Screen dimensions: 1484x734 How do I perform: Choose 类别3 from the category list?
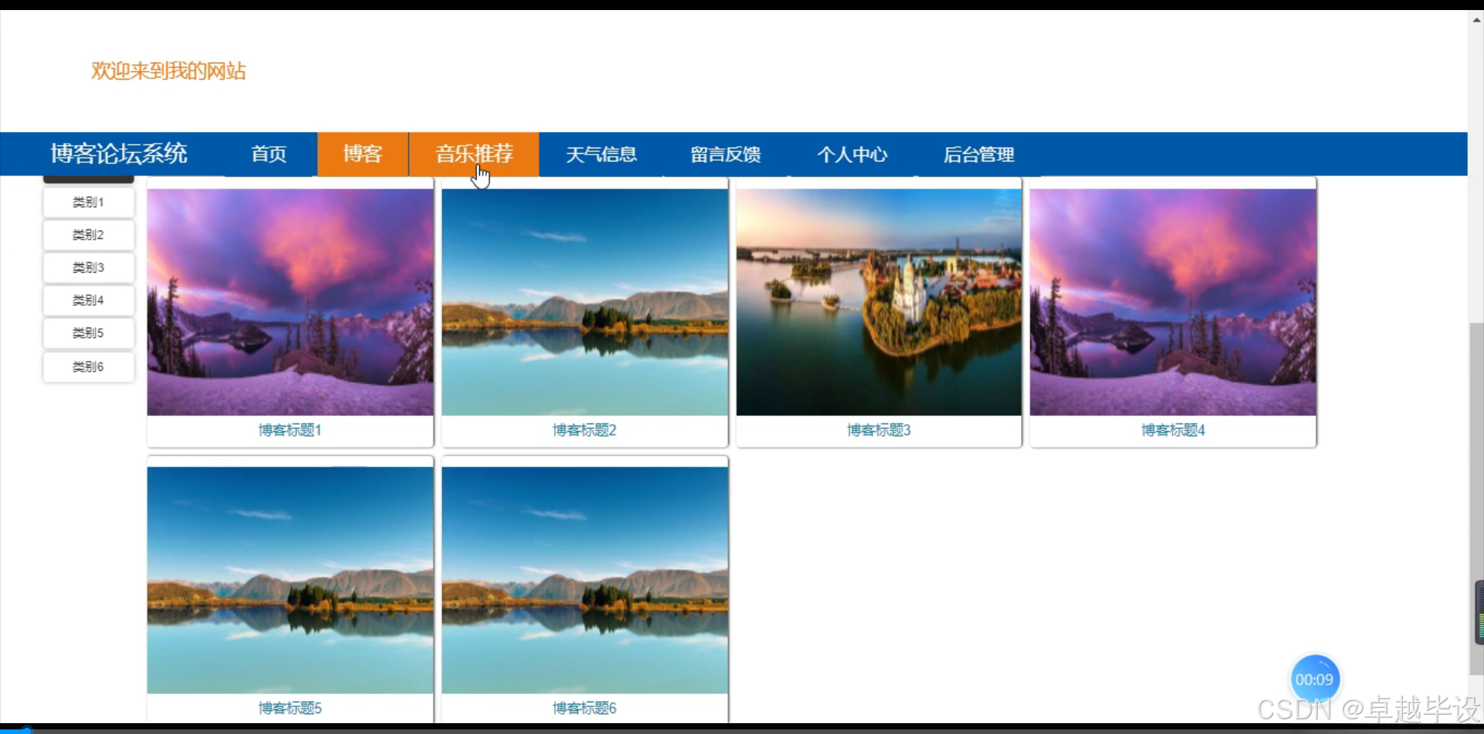(88, 267)
